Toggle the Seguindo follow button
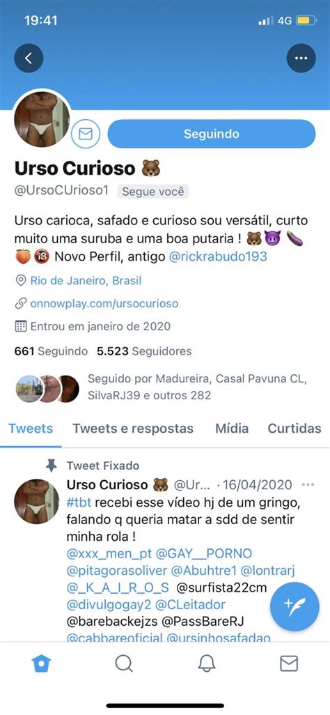 (x=212, y=134)
